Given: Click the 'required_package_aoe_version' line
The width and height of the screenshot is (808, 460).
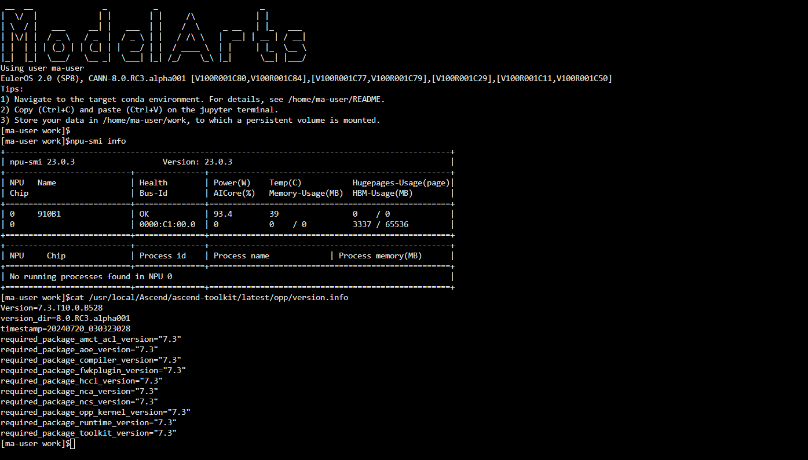Looking at the screenshot, I should point(79,349).
